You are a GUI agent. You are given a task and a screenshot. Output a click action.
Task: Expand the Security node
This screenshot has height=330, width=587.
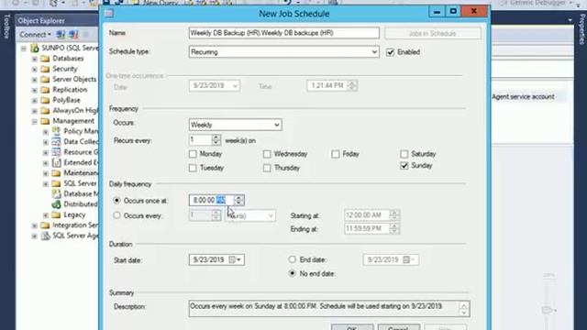[x=34, y=70]
